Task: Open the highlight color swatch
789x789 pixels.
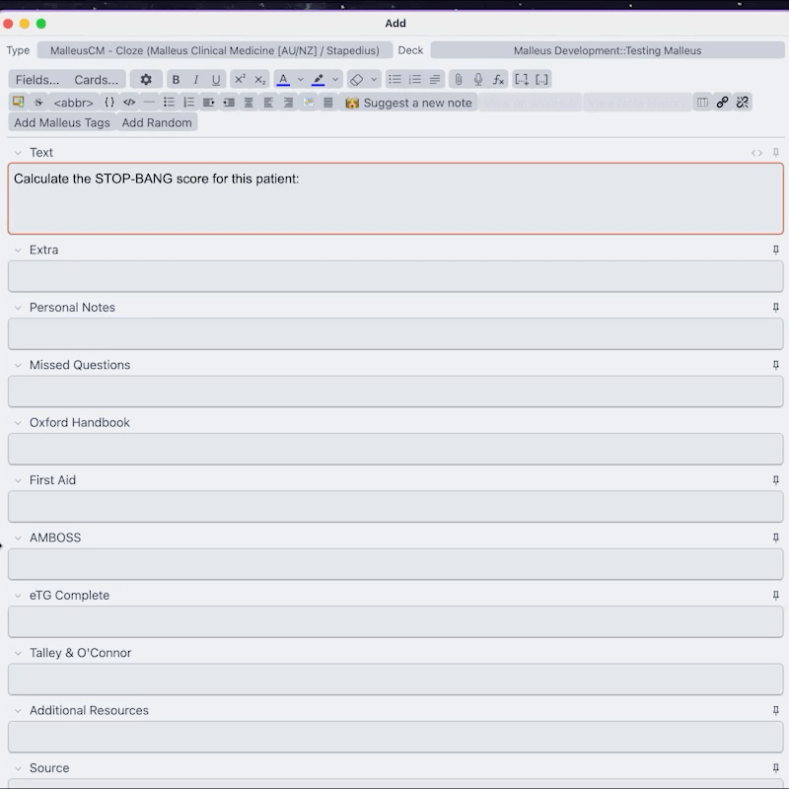Action: tap(320, 79)
